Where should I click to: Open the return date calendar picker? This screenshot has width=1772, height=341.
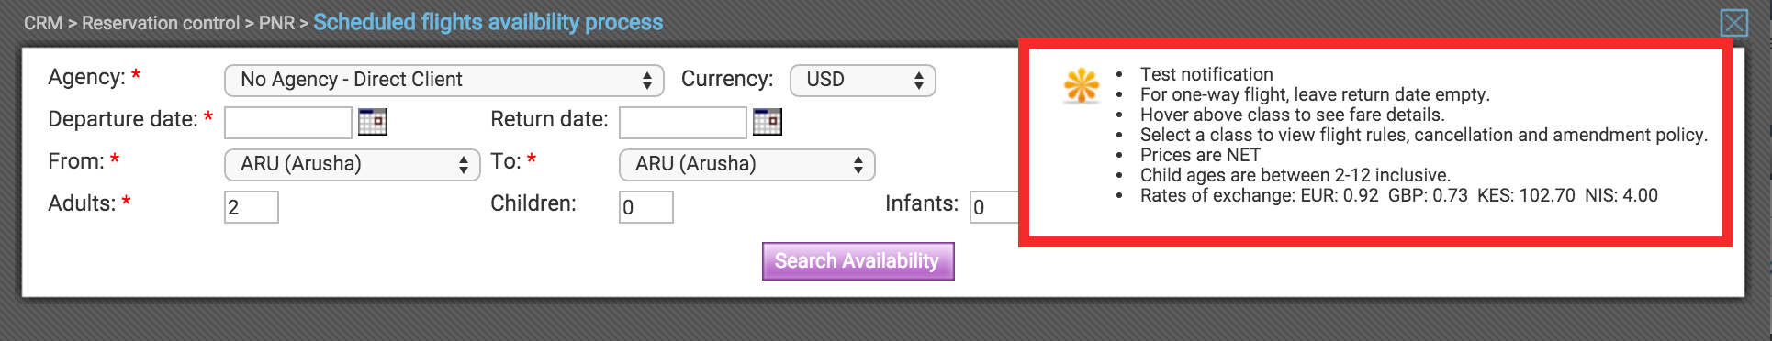pyautogui.click(x=767, y=122)
